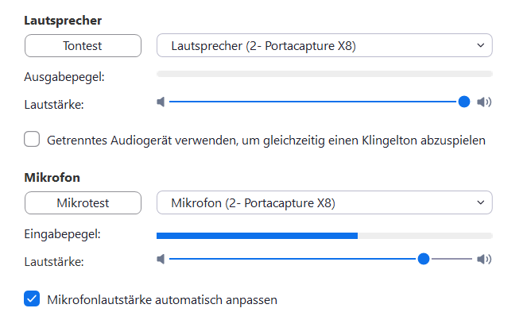Click the muted speaker icon beside Lautsprecher volume
This screenshot has height=312, width=527.
pyautogui.click(x=161, y=102)
